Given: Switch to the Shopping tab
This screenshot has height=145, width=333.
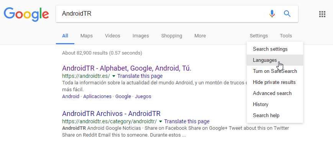Looking at the screenshot, I should coord(172,36).
